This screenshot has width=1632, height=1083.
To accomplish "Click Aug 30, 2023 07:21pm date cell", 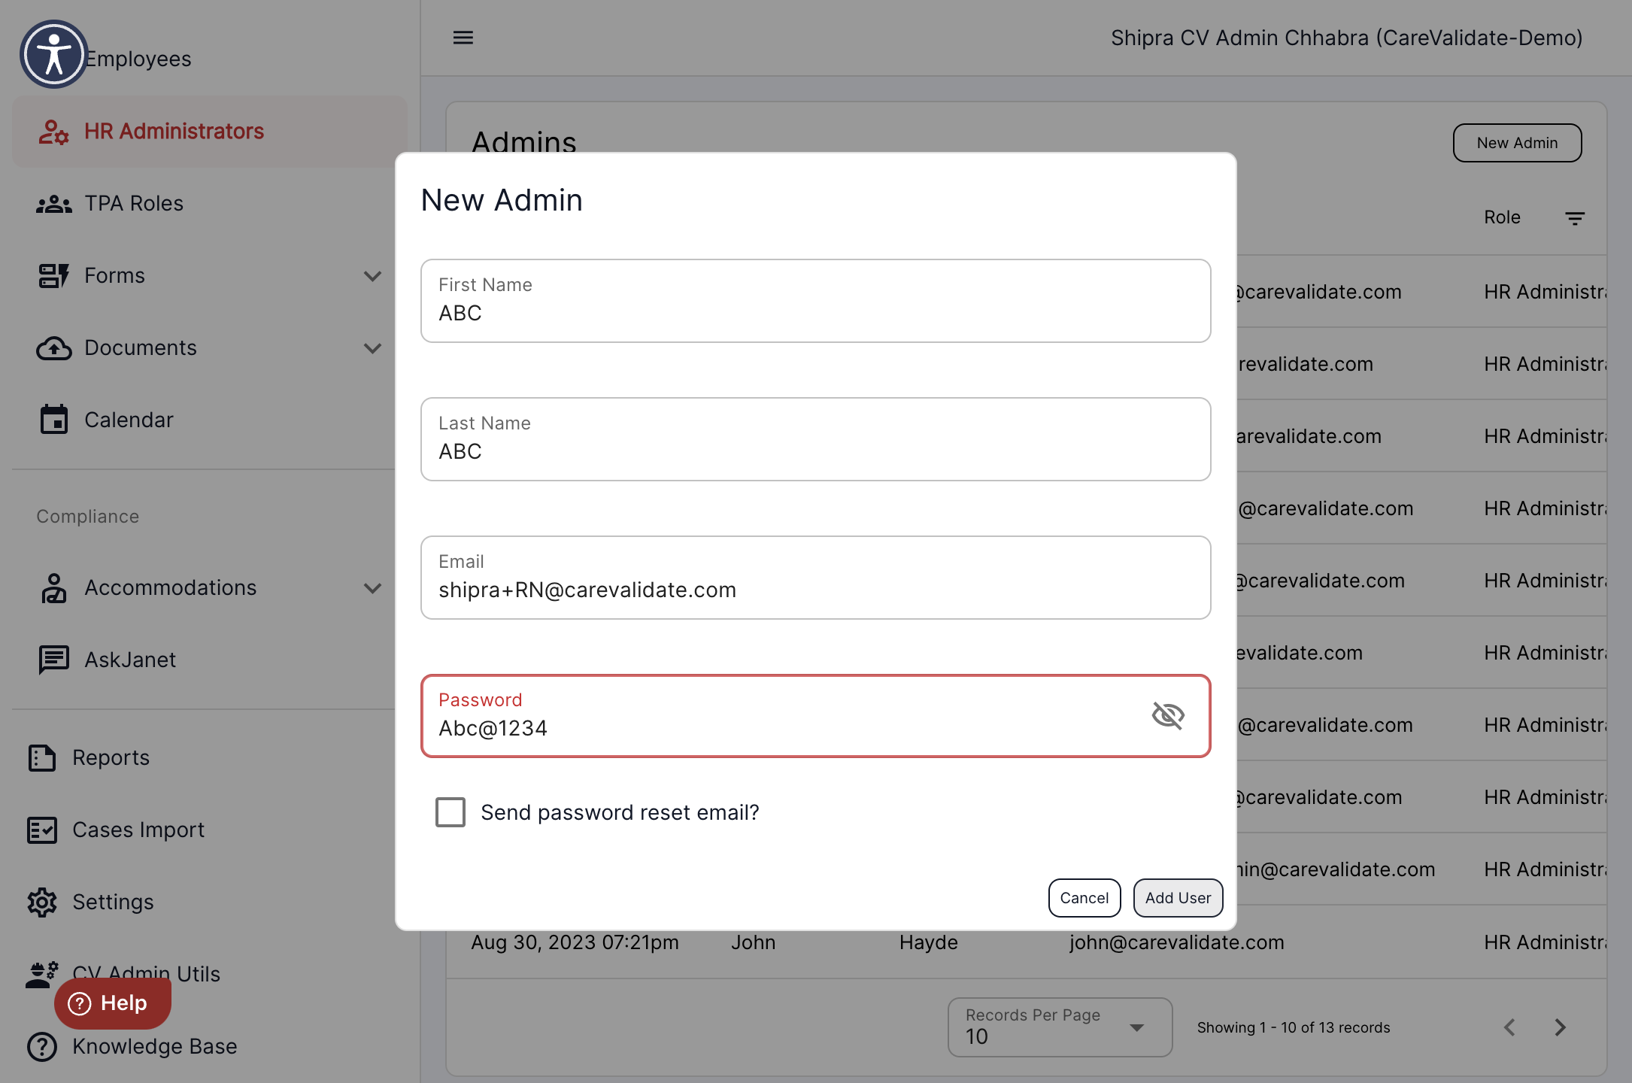I will pos(575,942).
